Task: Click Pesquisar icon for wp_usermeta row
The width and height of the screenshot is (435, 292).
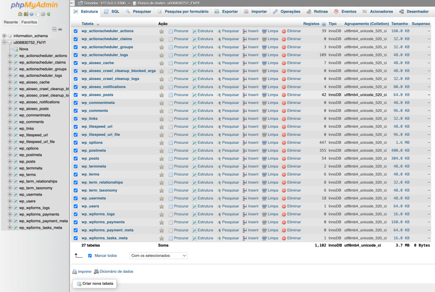Action: tap(219, 198)
